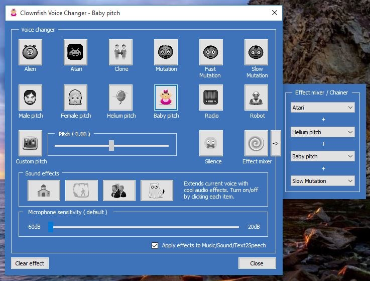Collapse the mixer panel with arrow button
The height and width of the screenshot is (281, 370).
[276, 143]
